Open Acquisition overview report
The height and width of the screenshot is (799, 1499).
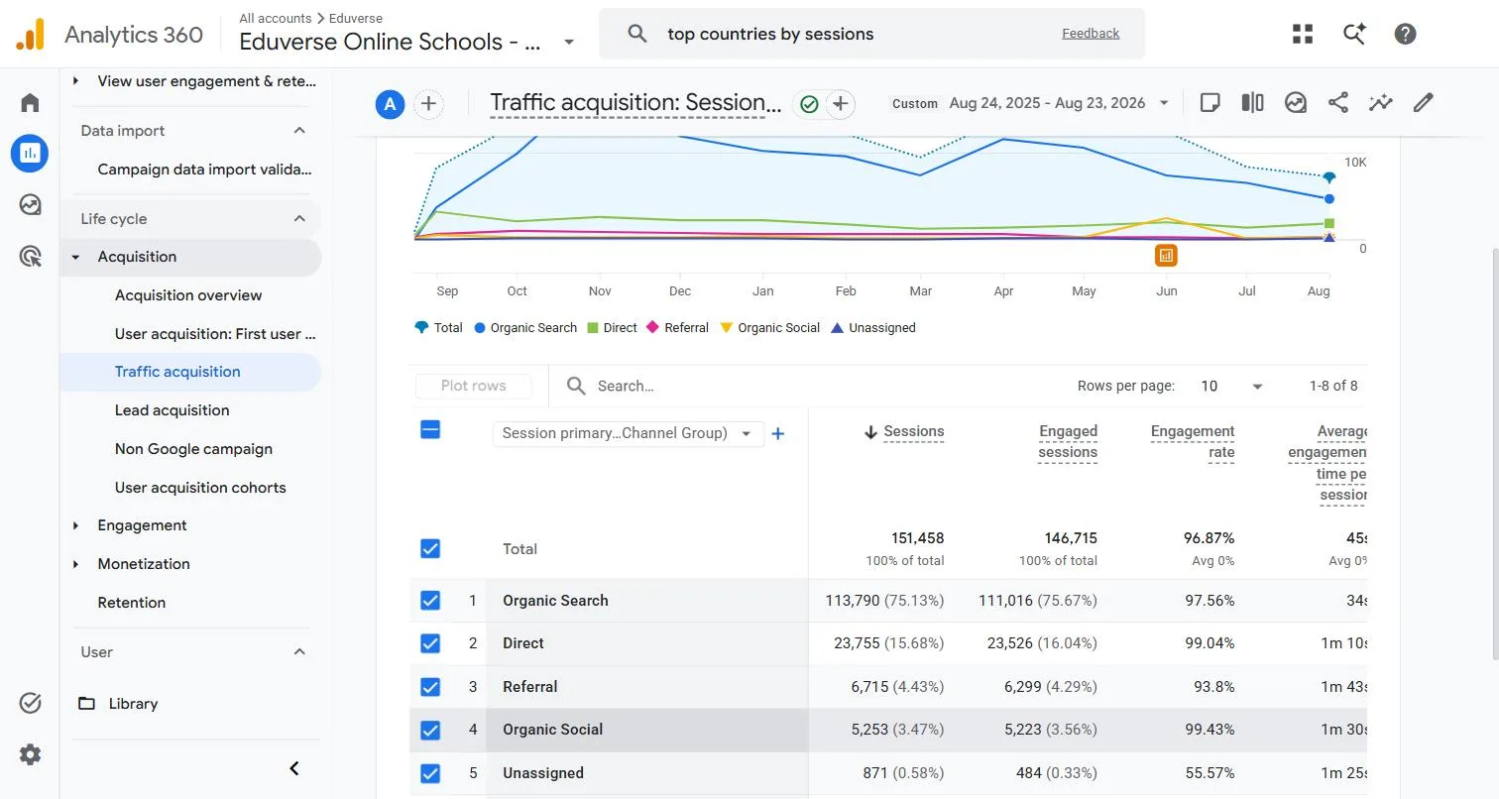(188, 295)
